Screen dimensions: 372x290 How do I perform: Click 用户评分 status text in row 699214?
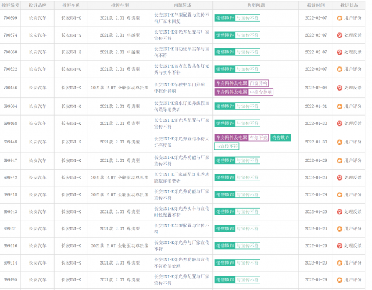[x=353, y=263]
